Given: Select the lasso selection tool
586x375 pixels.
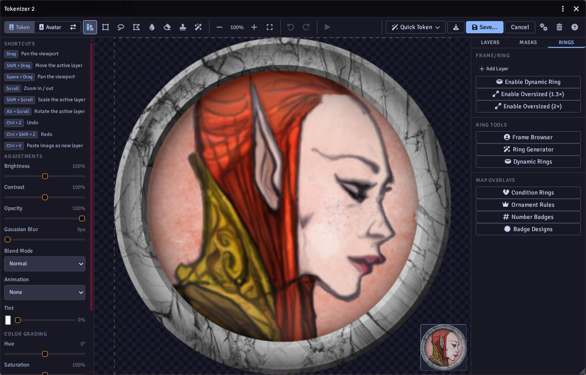Looking at the screenshot, I should [121, 27].
